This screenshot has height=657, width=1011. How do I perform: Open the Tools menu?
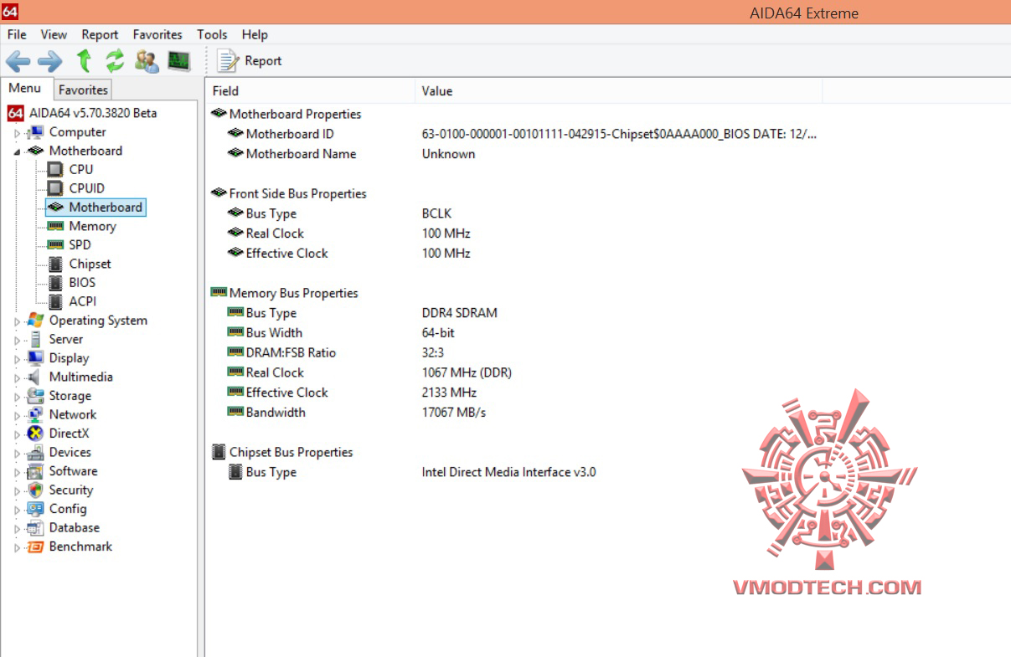click(212, 34)
